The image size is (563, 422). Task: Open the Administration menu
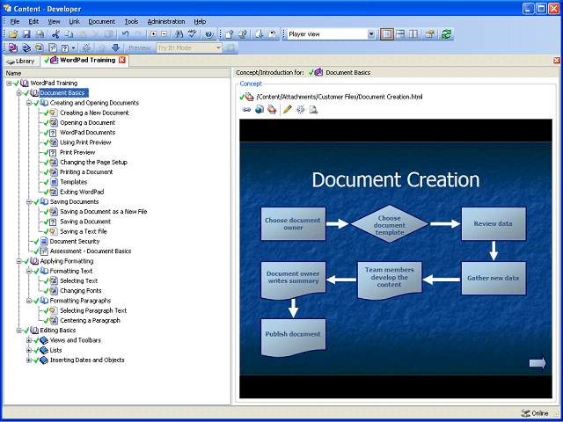pyautogui.click(x=165, y=21)
